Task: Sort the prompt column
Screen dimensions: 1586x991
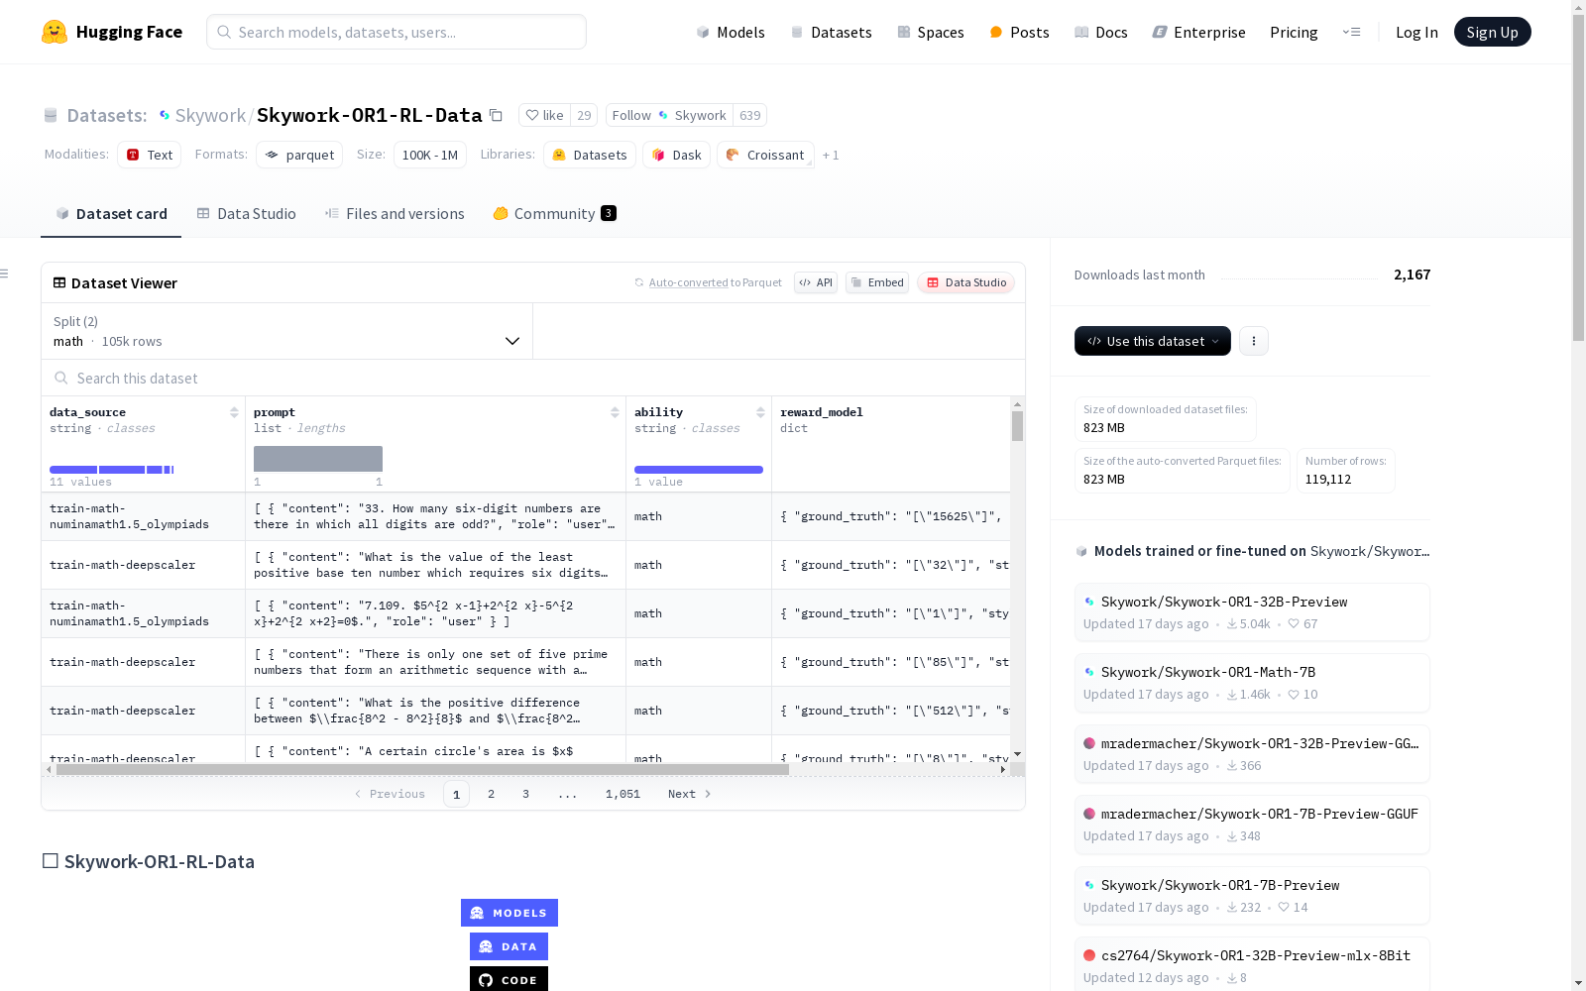Action: coord(615,412)
